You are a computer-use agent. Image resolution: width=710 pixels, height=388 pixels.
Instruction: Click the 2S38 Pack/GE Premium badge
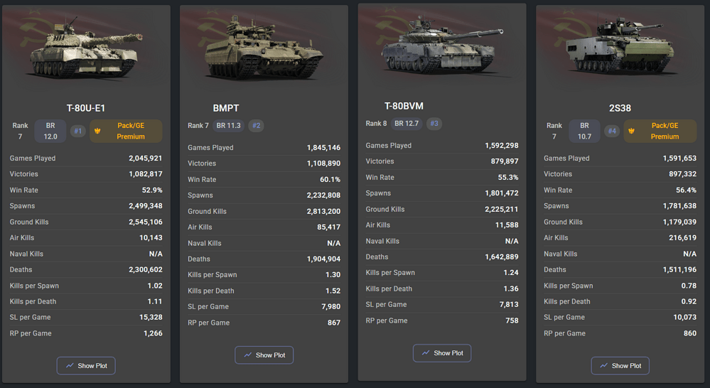click(660, 131)
